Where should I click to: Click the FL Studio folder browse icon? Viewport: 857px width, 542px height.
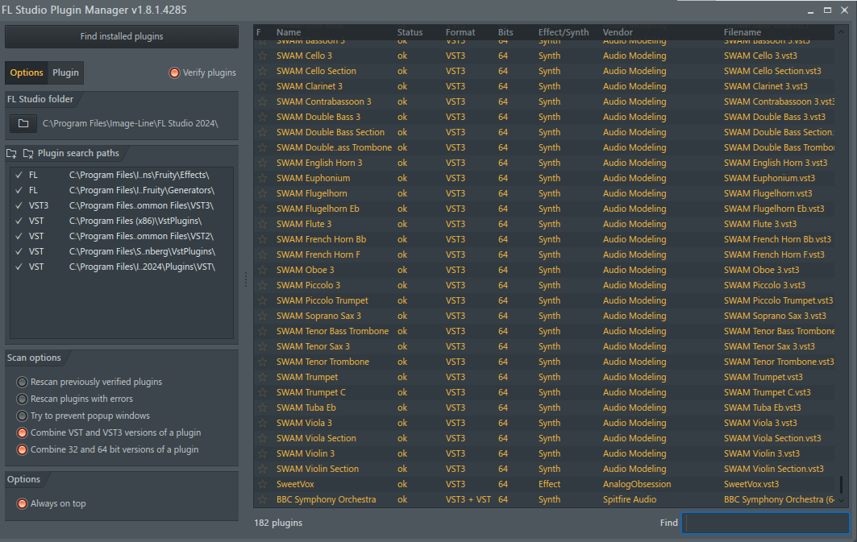coord(23,123)
